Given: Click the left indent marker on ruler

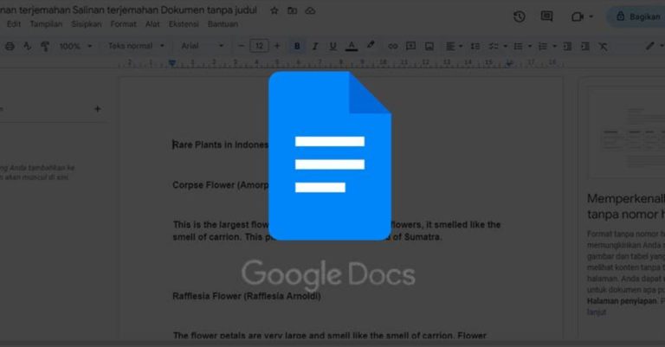Looking at the screenshot, I should click(172, 63).
